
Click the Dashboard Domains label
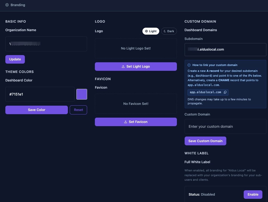coord(201,30)
